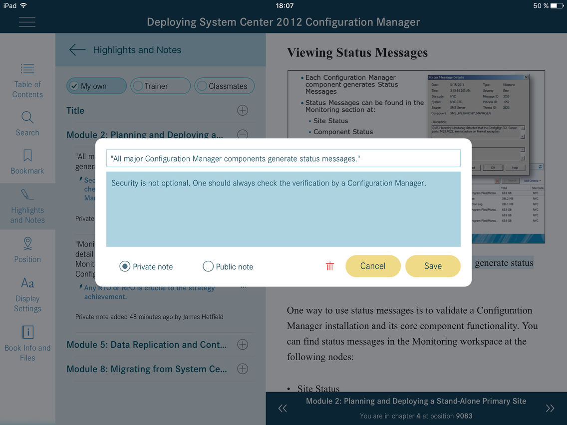567x425 pixels.
Task: Click the book title in header
Action: click(283, 22)
